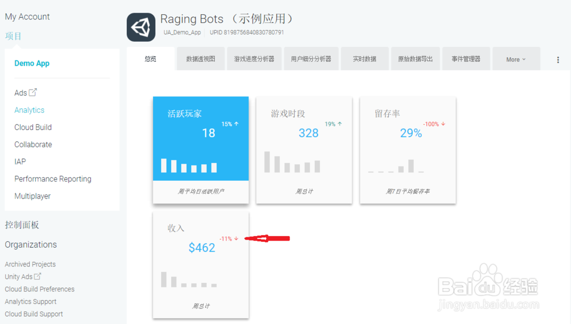Select 项目 in the sidebar

[13, 36]
